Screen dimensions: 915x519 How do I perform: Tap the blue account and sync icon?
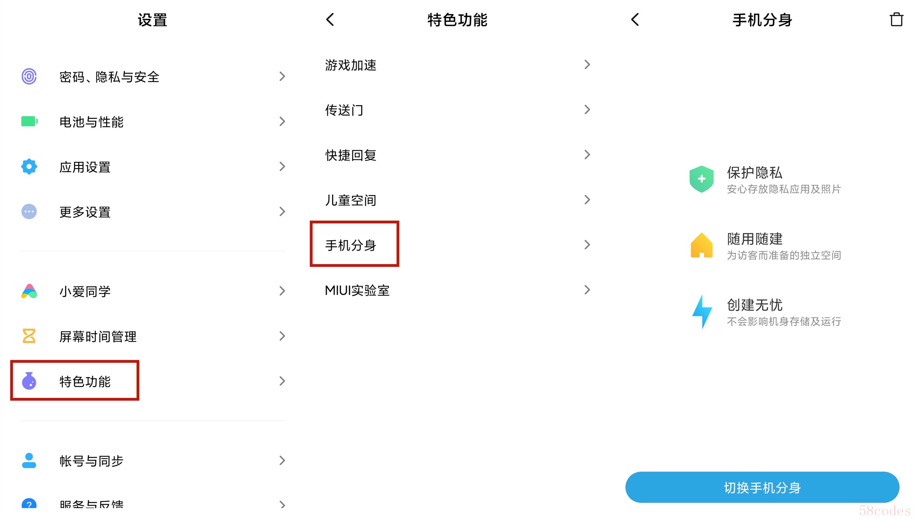pos(29,460)
